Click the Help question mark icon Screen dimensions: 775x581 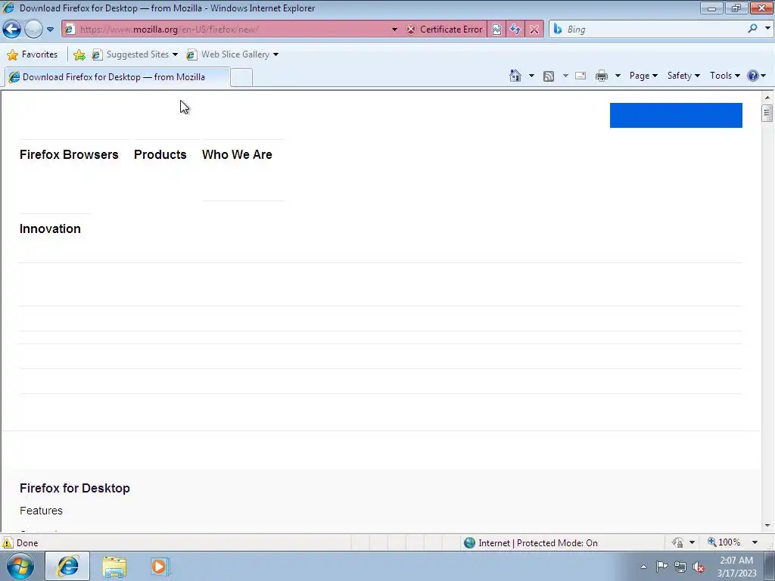click(x=753, y=76)
